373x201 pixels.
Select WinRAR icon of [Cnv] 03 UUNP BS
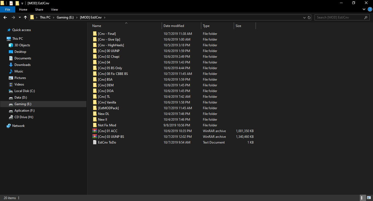(x=95, y=137)
